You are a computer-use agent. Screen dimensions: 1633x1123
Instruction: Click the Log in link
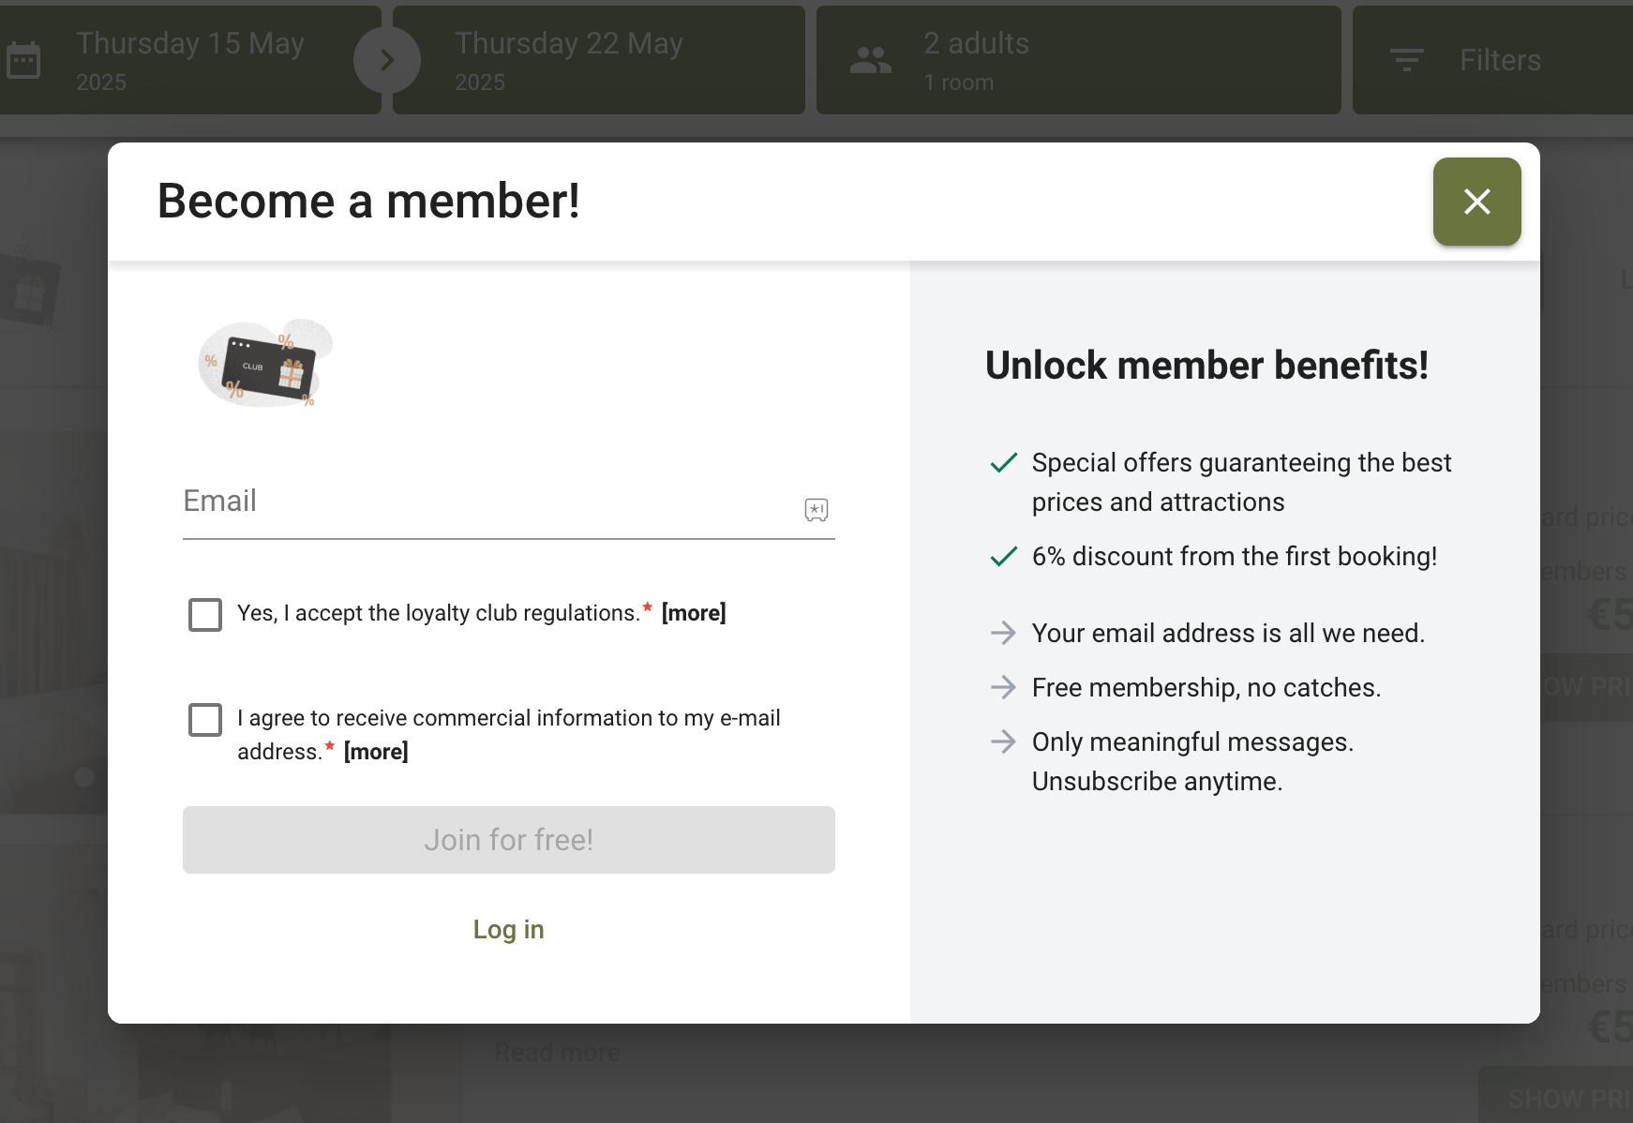(x=508, y=929)
